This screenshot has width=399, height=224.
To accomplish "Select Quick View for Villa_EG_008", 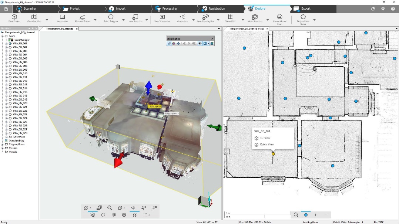I will click(x=266, y=145).
